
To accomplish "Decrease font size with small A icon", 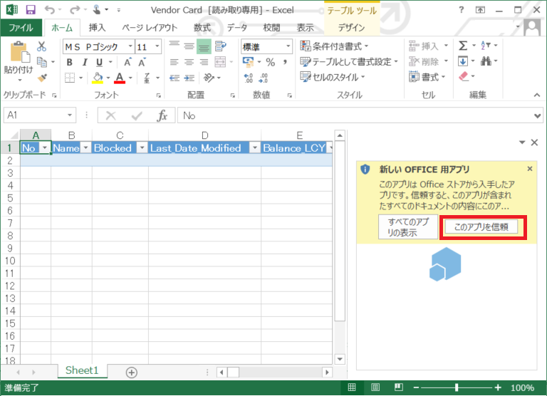I will [x=142, y=62].
